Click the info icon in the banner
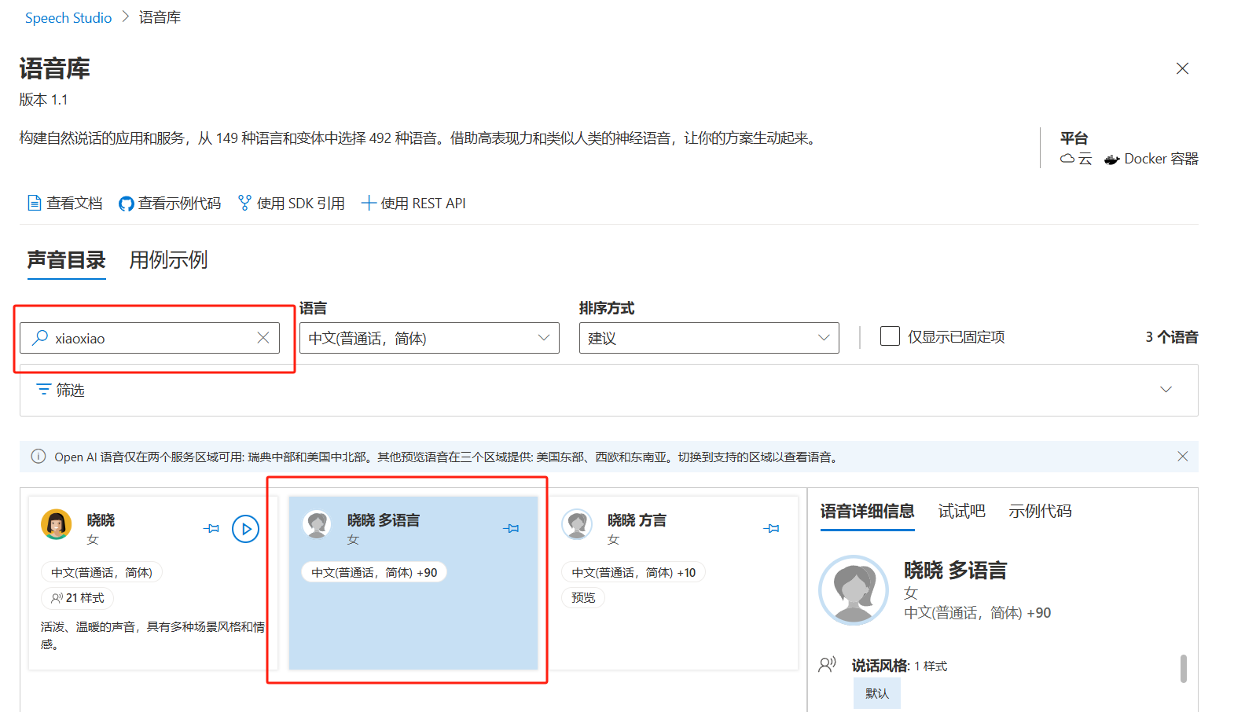The image size is (1245, 712). pyautogui.click(x=38, y=457)
